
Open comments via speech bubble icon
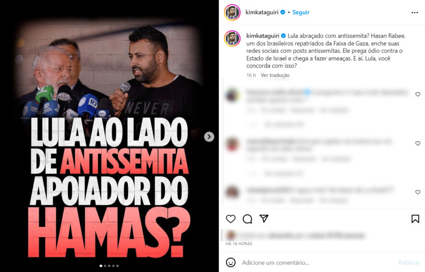(247, 219)
